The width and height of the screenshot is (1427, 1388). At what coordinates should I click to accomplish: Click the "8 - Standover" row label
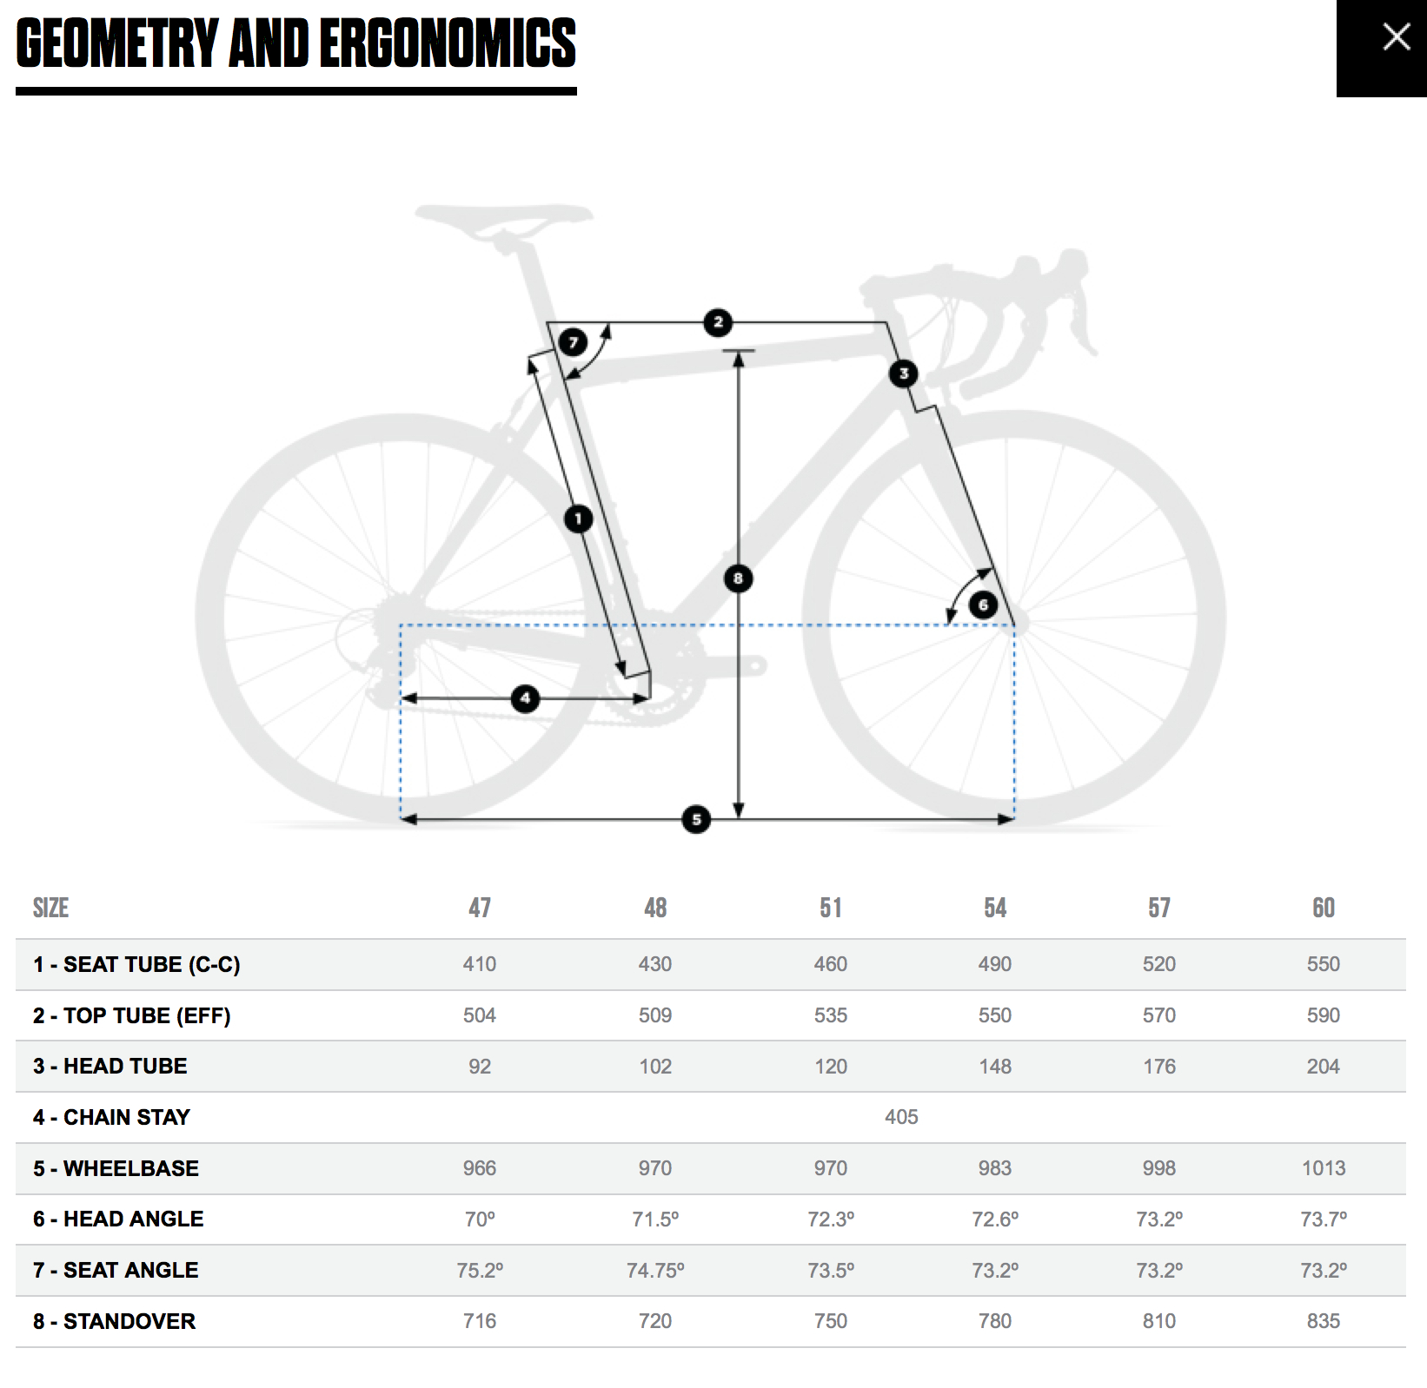point(114,1321)
